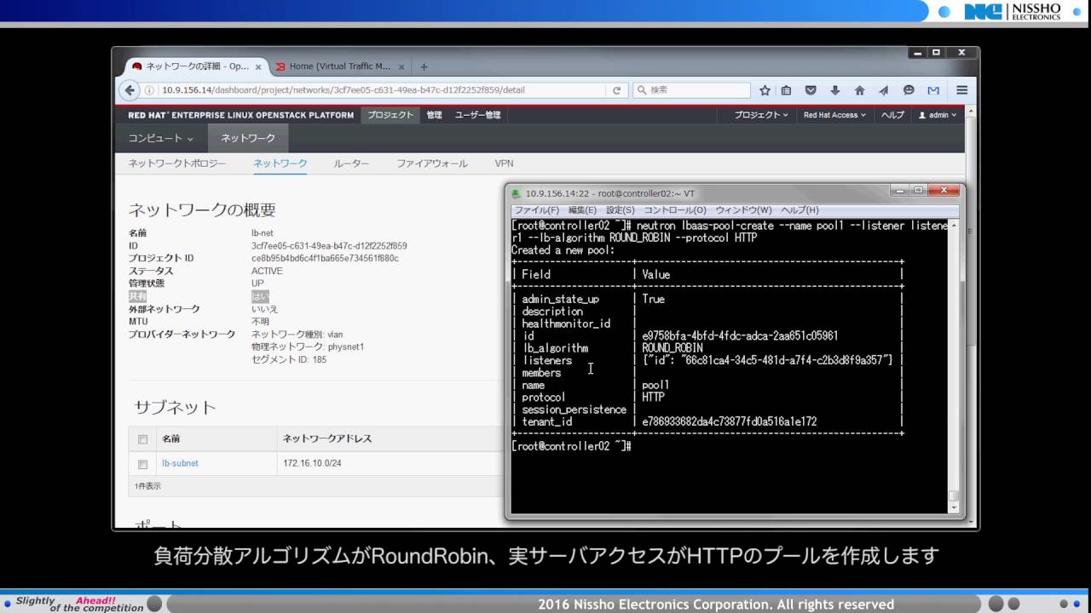Expand the プロジェクト dropdown at right
Image resolution: width=1091 pixels, height=613 pixels.
pos(761,115)
